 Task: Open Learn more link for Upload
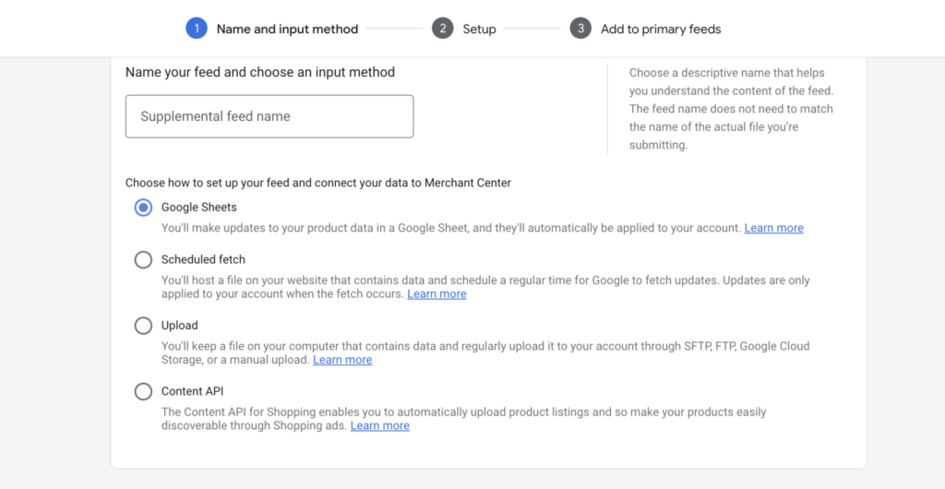[x=342, y=360]
